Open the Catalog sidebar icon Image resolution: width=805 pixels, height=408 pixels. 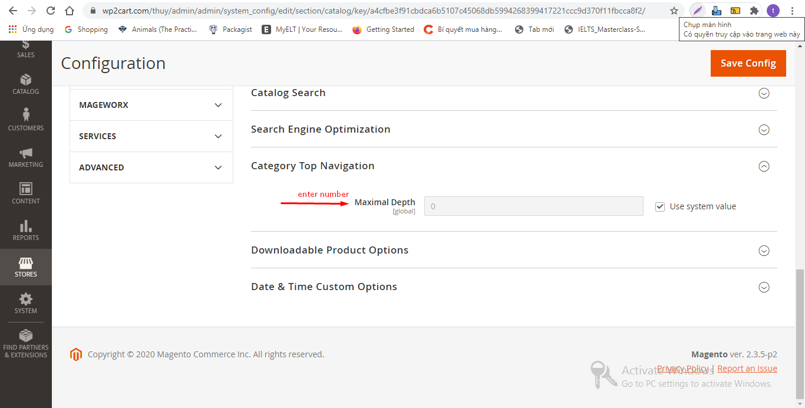pyautogui.click(x=25, y=80)
